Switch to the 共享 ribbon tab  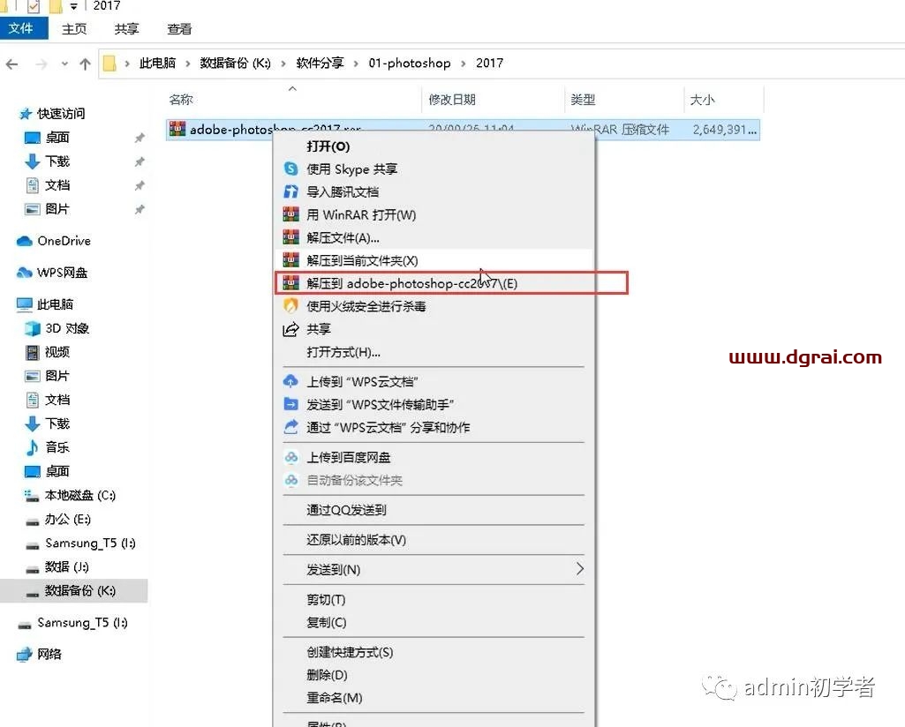coord(126,29)
